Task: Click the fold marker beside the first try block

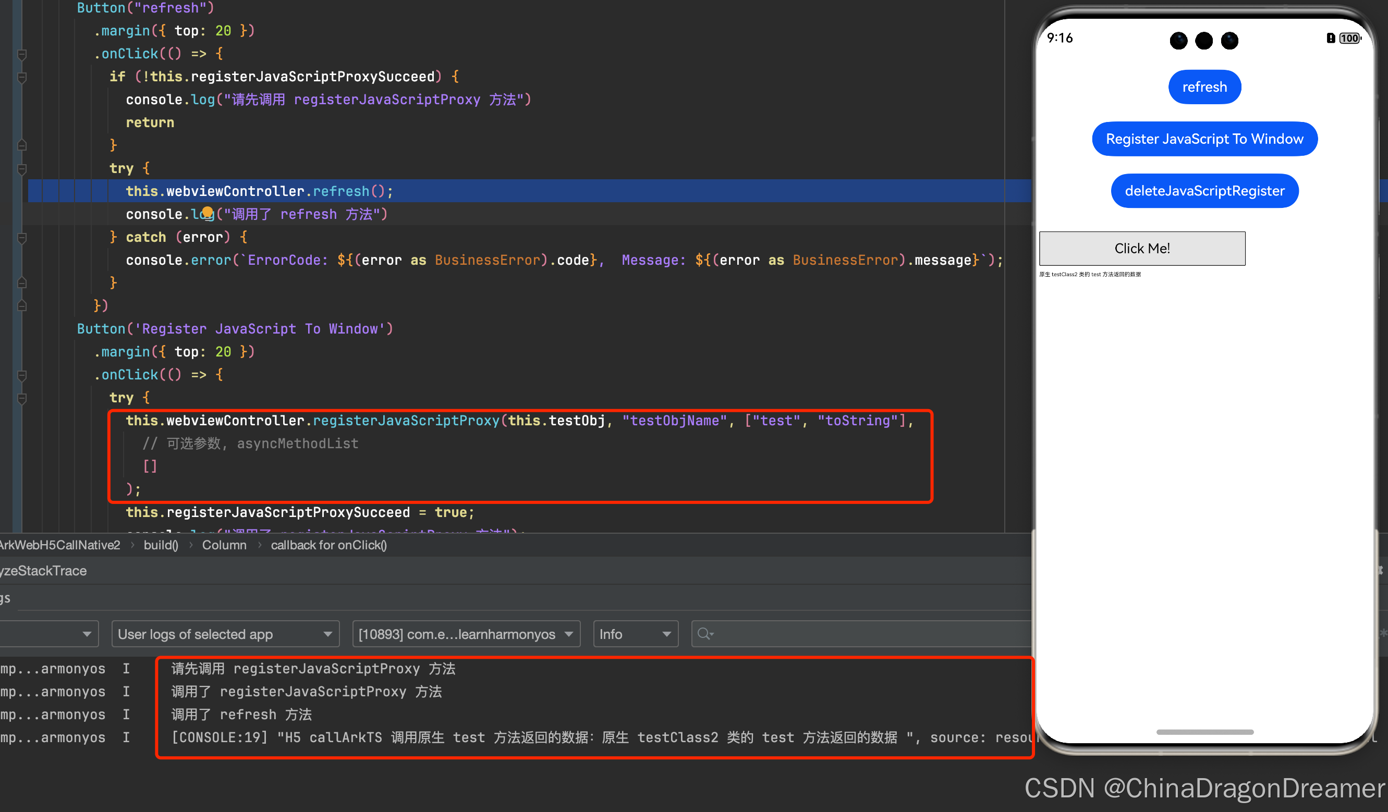Action: (22, 168)
